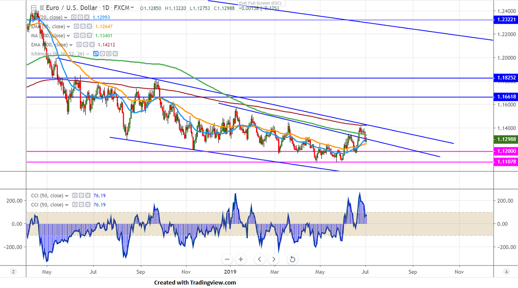The height and width of the screenshot is (288, 518).
Task: Click the -200.00 value on right CCI scale
Action: (506, 247)
